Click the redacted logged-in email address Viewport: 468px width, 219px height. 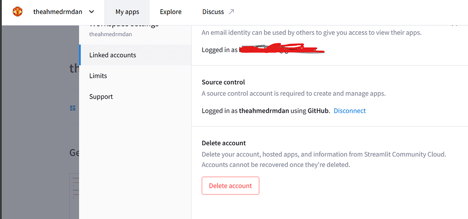click(x=280, y=49)
